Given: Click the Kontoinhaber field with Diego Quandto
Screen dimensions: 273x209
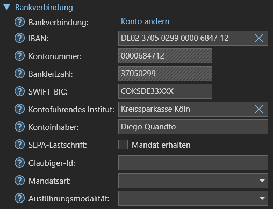Looking at the screenshot, I should (x=193, y=127).
